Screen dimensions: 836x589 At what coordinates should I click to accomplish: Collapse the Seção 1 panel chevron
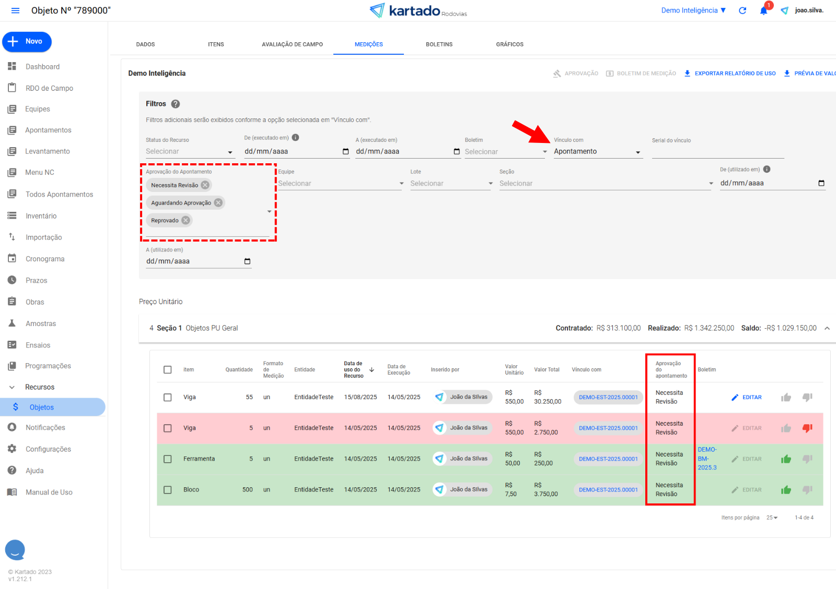click(x=827, y=328)
